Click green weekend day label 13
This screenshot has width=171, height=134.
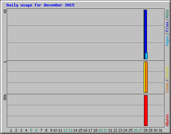point(70,130)
